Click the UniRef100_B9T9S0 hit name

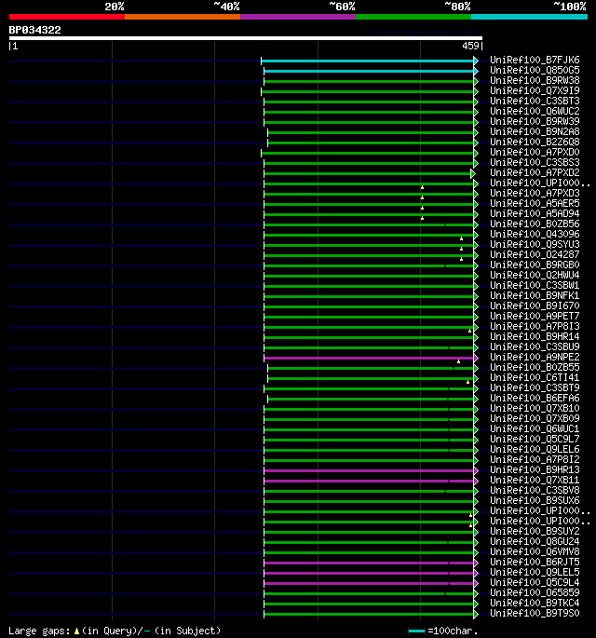[x=535, y=614]
